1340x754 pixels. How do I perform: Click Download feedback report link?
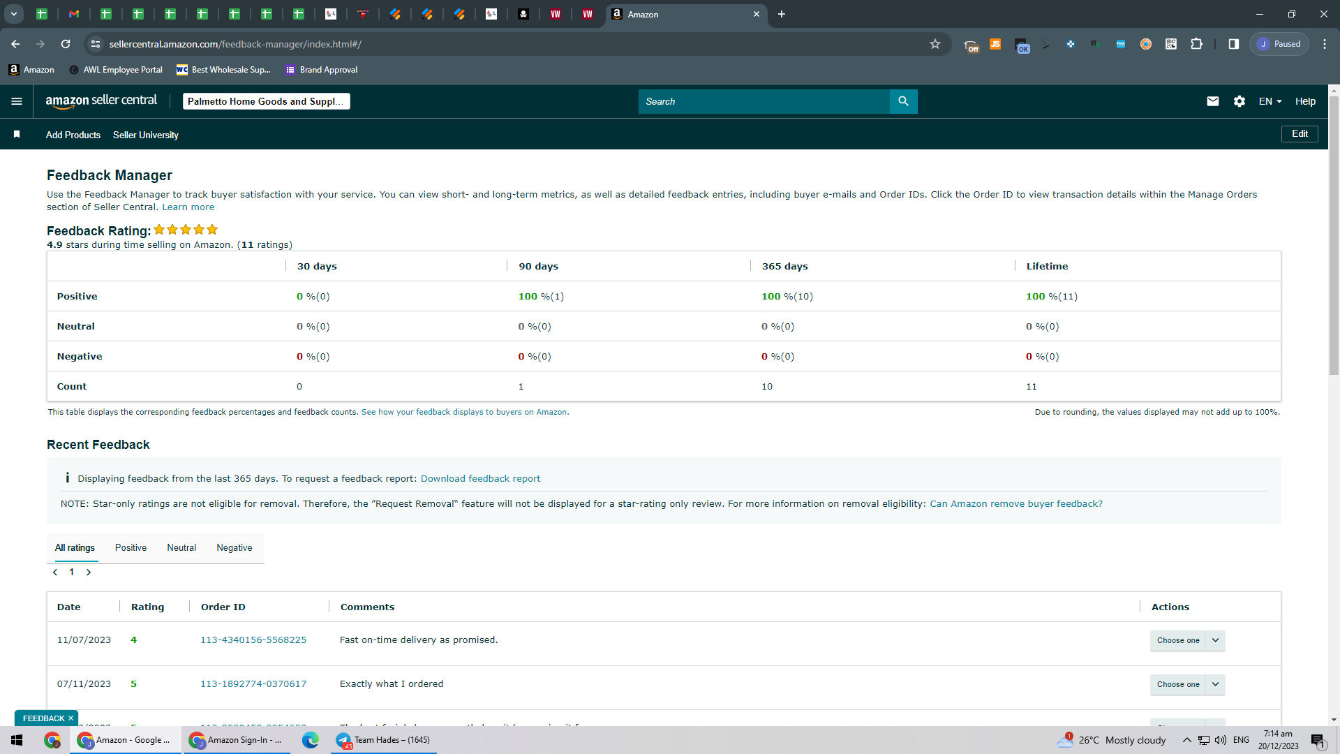pyautogui.click(x=480, y=478)
